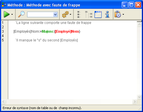143x112 pixels.
Task: Open the clipboard history dropdown arrow
Action: 123,14
